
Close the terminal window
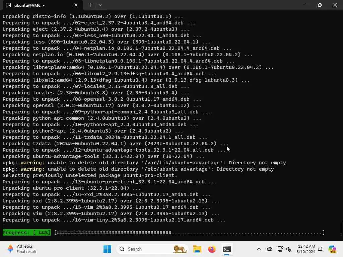(x=335, y=5)
